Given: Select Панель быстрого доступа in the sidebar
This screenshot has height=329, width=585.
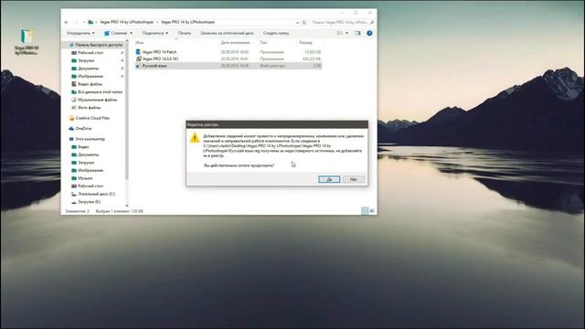Looking at the screenshot, I should pyautogui.click(x=99, y=45).
